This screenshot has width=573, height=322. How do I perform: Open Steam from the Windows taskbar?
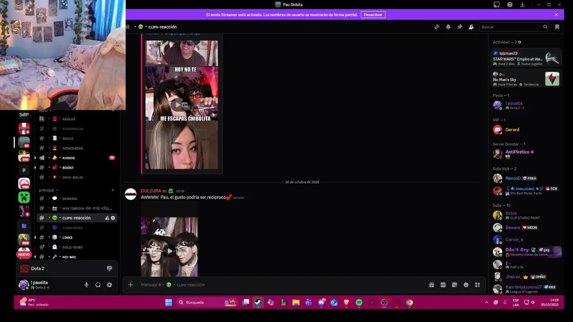[258, 302]
